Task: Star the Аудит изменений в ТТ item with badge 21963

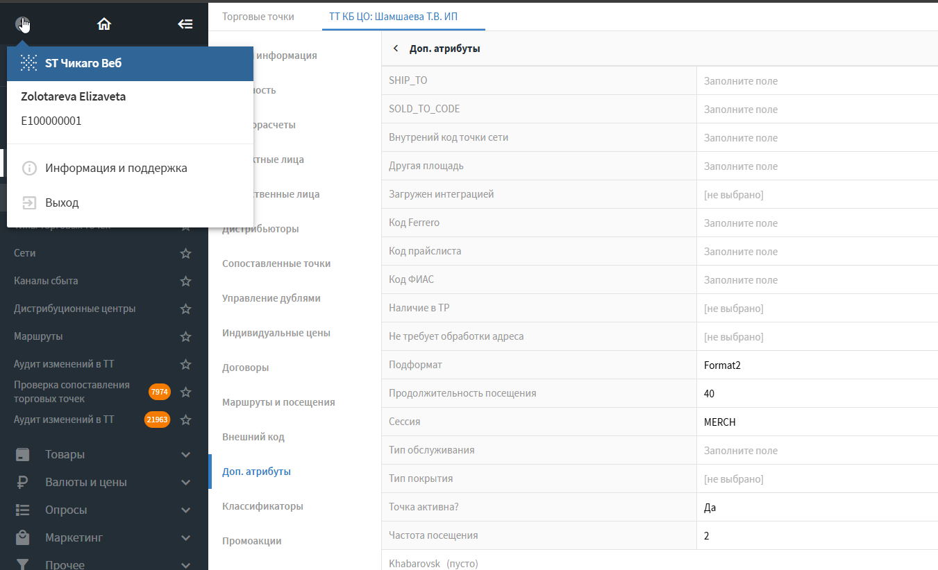Action: click(x=185, y=420)
